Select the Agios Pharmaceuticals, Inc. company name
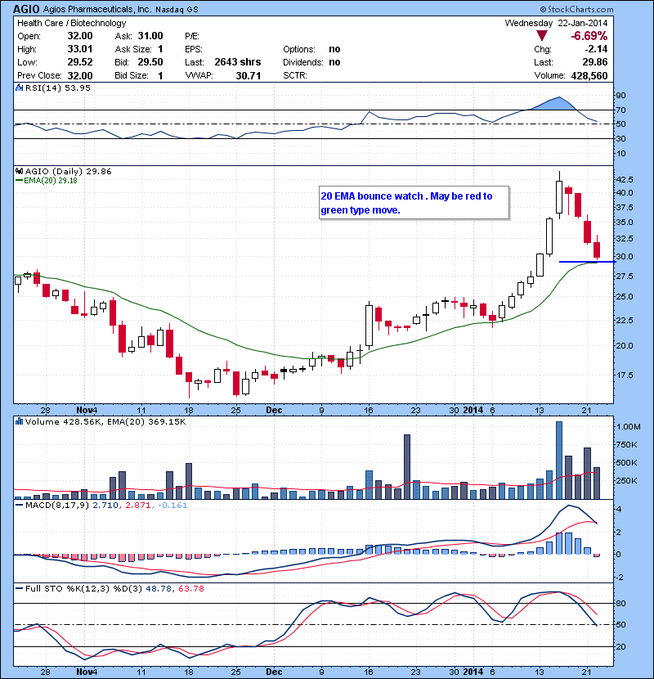Screen dimensions: 654x679 (97, 9)
